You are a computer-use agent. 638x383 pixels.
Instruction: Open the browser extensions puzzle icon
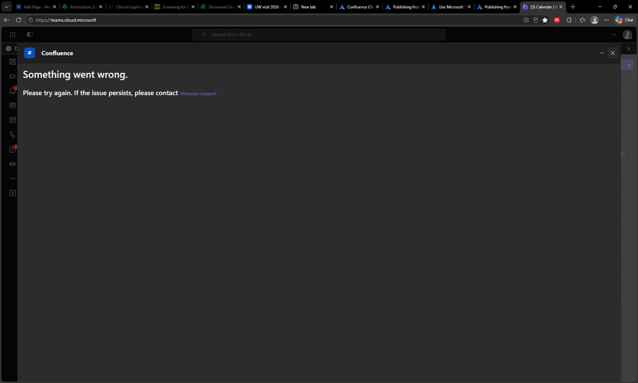tap(569, 20)
